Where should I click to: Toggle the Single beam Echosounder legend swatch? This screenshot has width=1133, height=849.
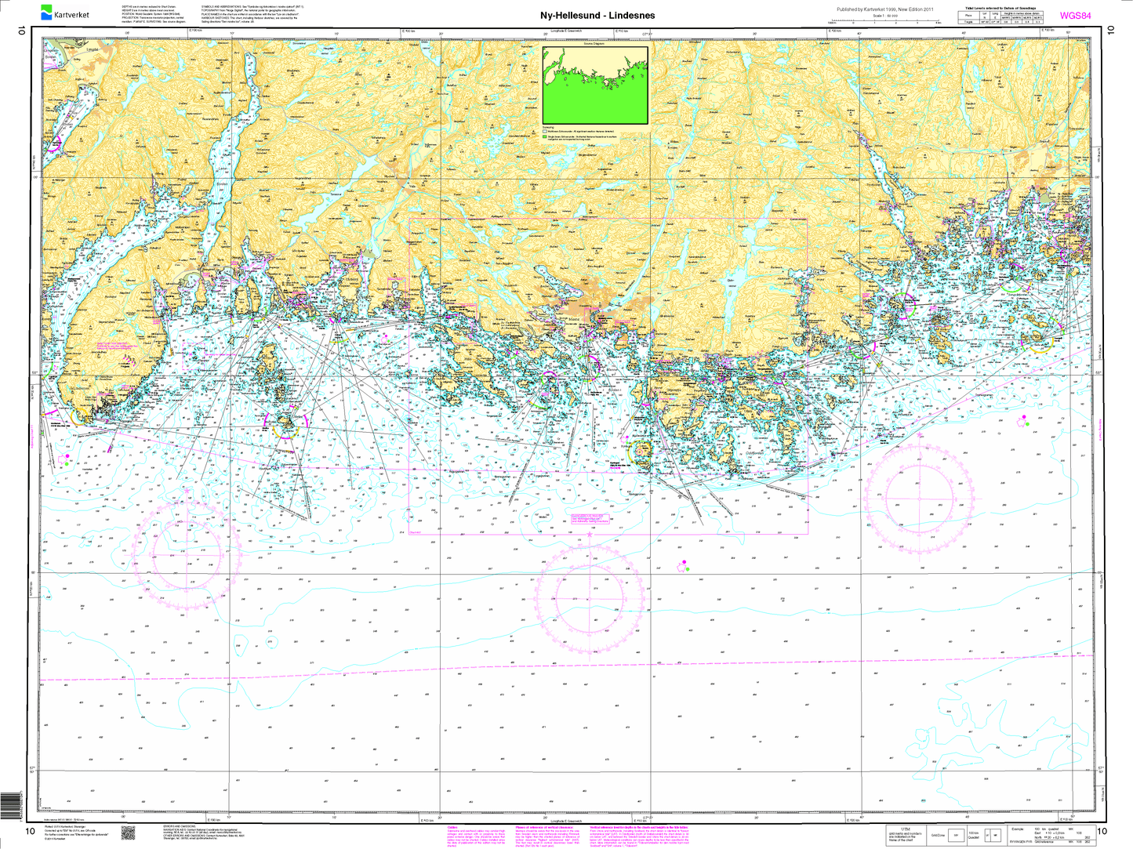544,136
